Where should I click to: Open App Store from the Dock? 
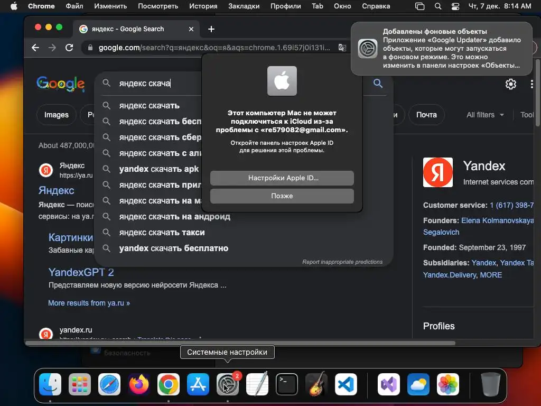coord(198,384)
